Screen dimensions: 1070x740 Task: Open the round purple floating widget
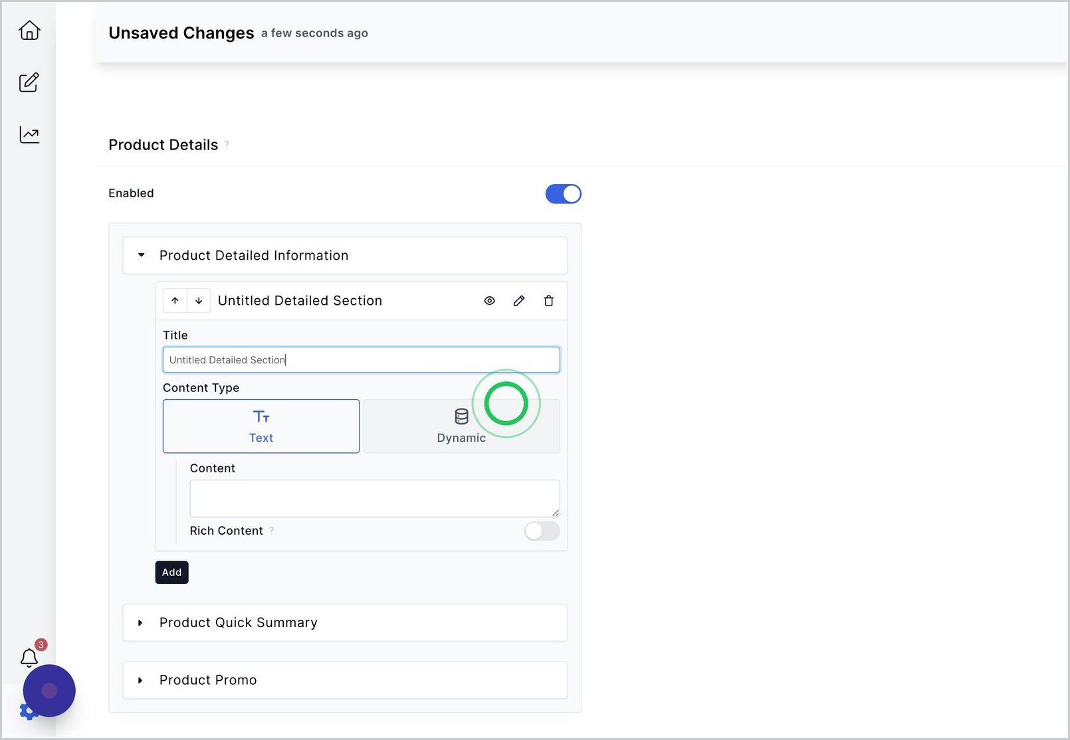click(49, 691)
